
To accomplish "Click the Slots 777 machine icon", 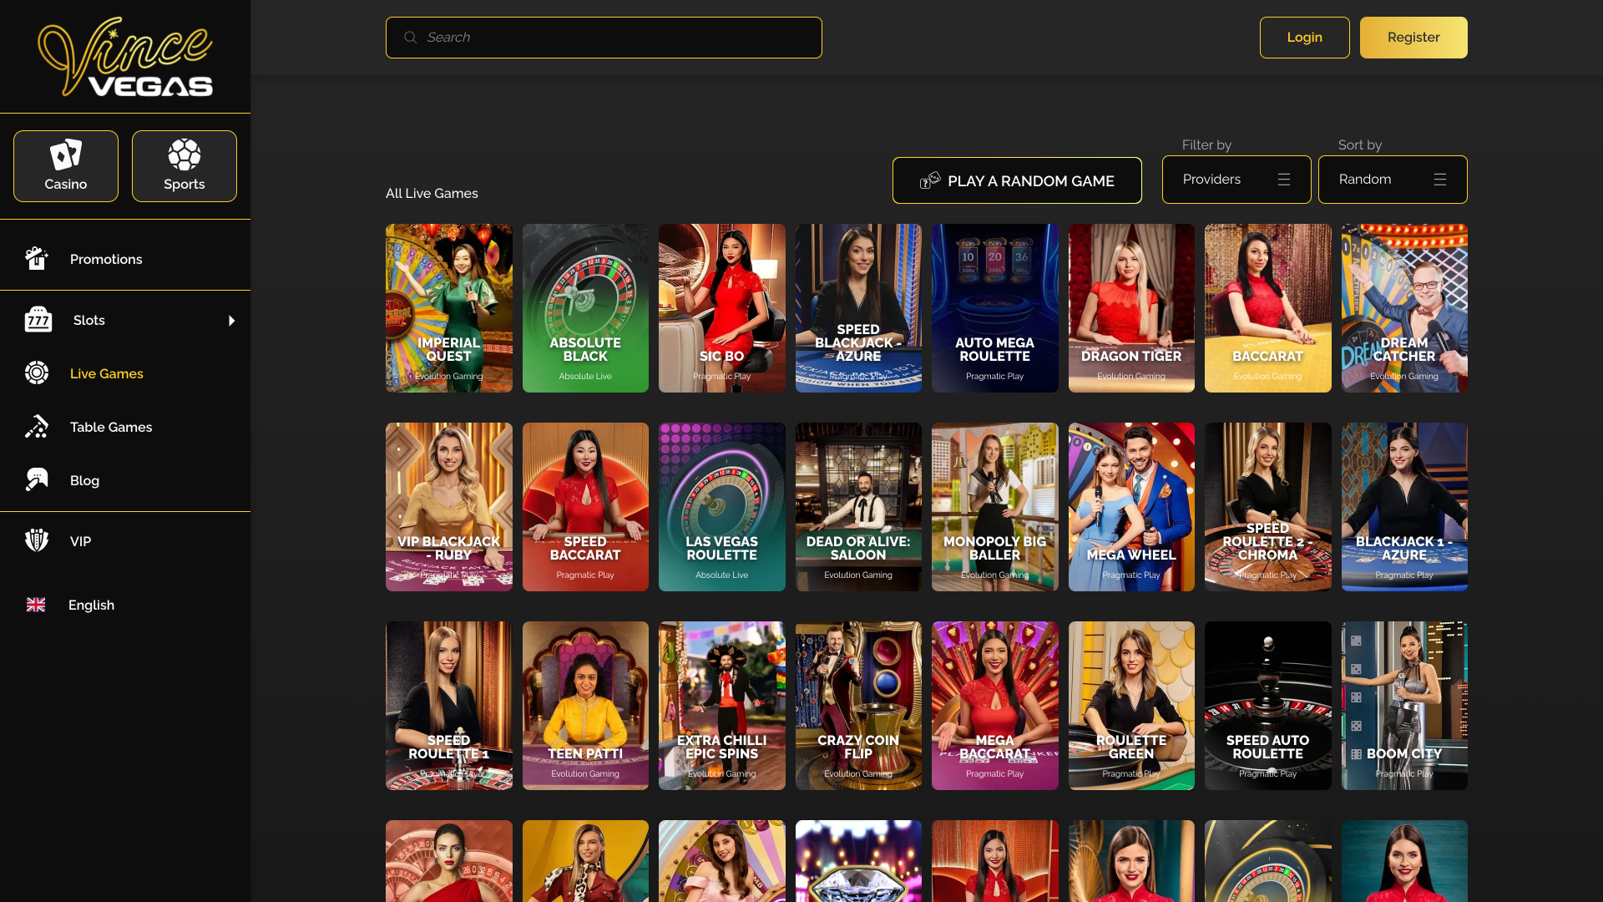I will (x=37, y=320).
